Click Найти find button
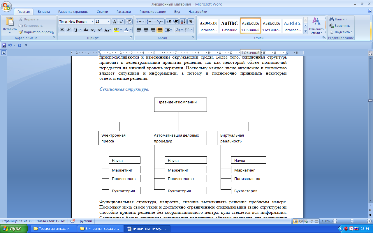373x233 pixels. pyautogui.click(x=338, y=19)
